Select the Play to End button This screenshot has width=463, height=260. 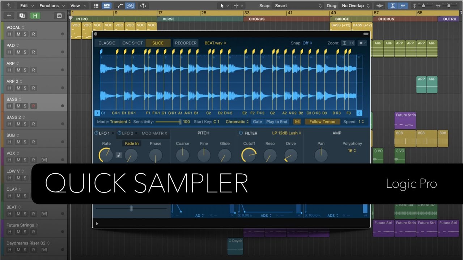[277, 122]
